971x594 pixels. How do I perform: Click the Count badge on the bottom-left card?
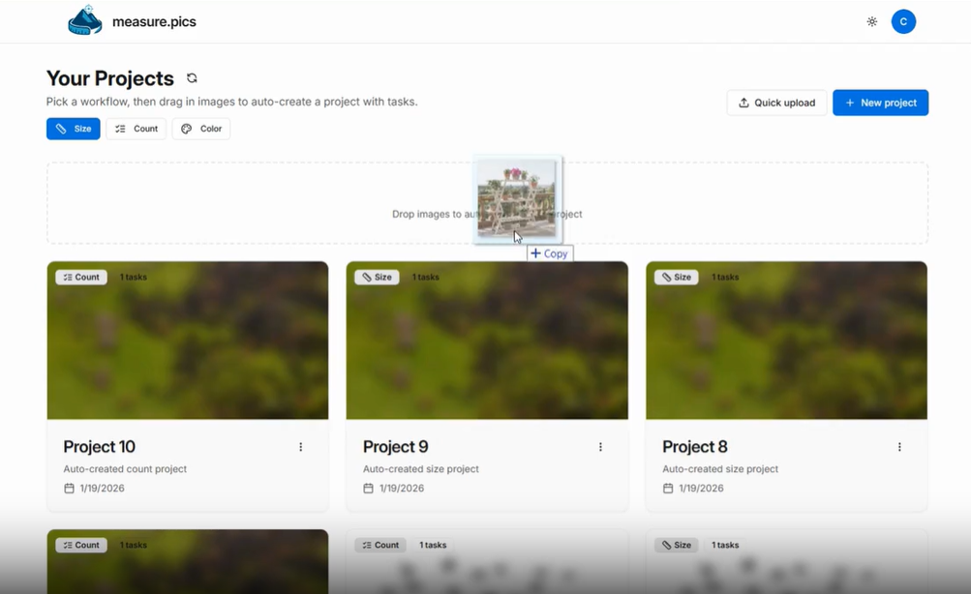pos(80,545)
